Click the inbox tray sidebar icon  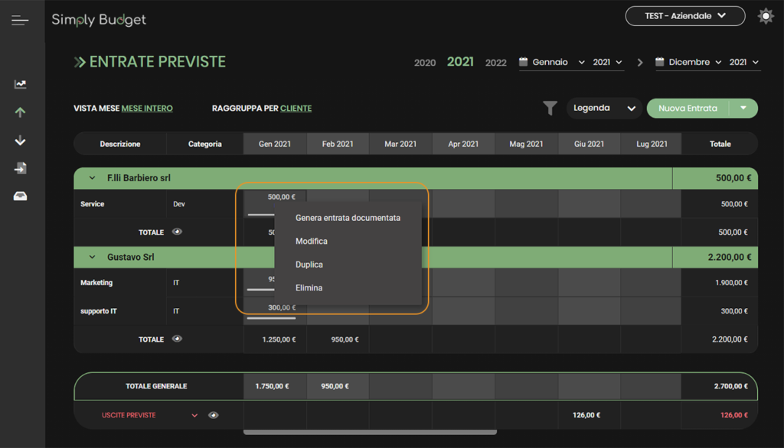pyautogui.click(x=21, y=196)
